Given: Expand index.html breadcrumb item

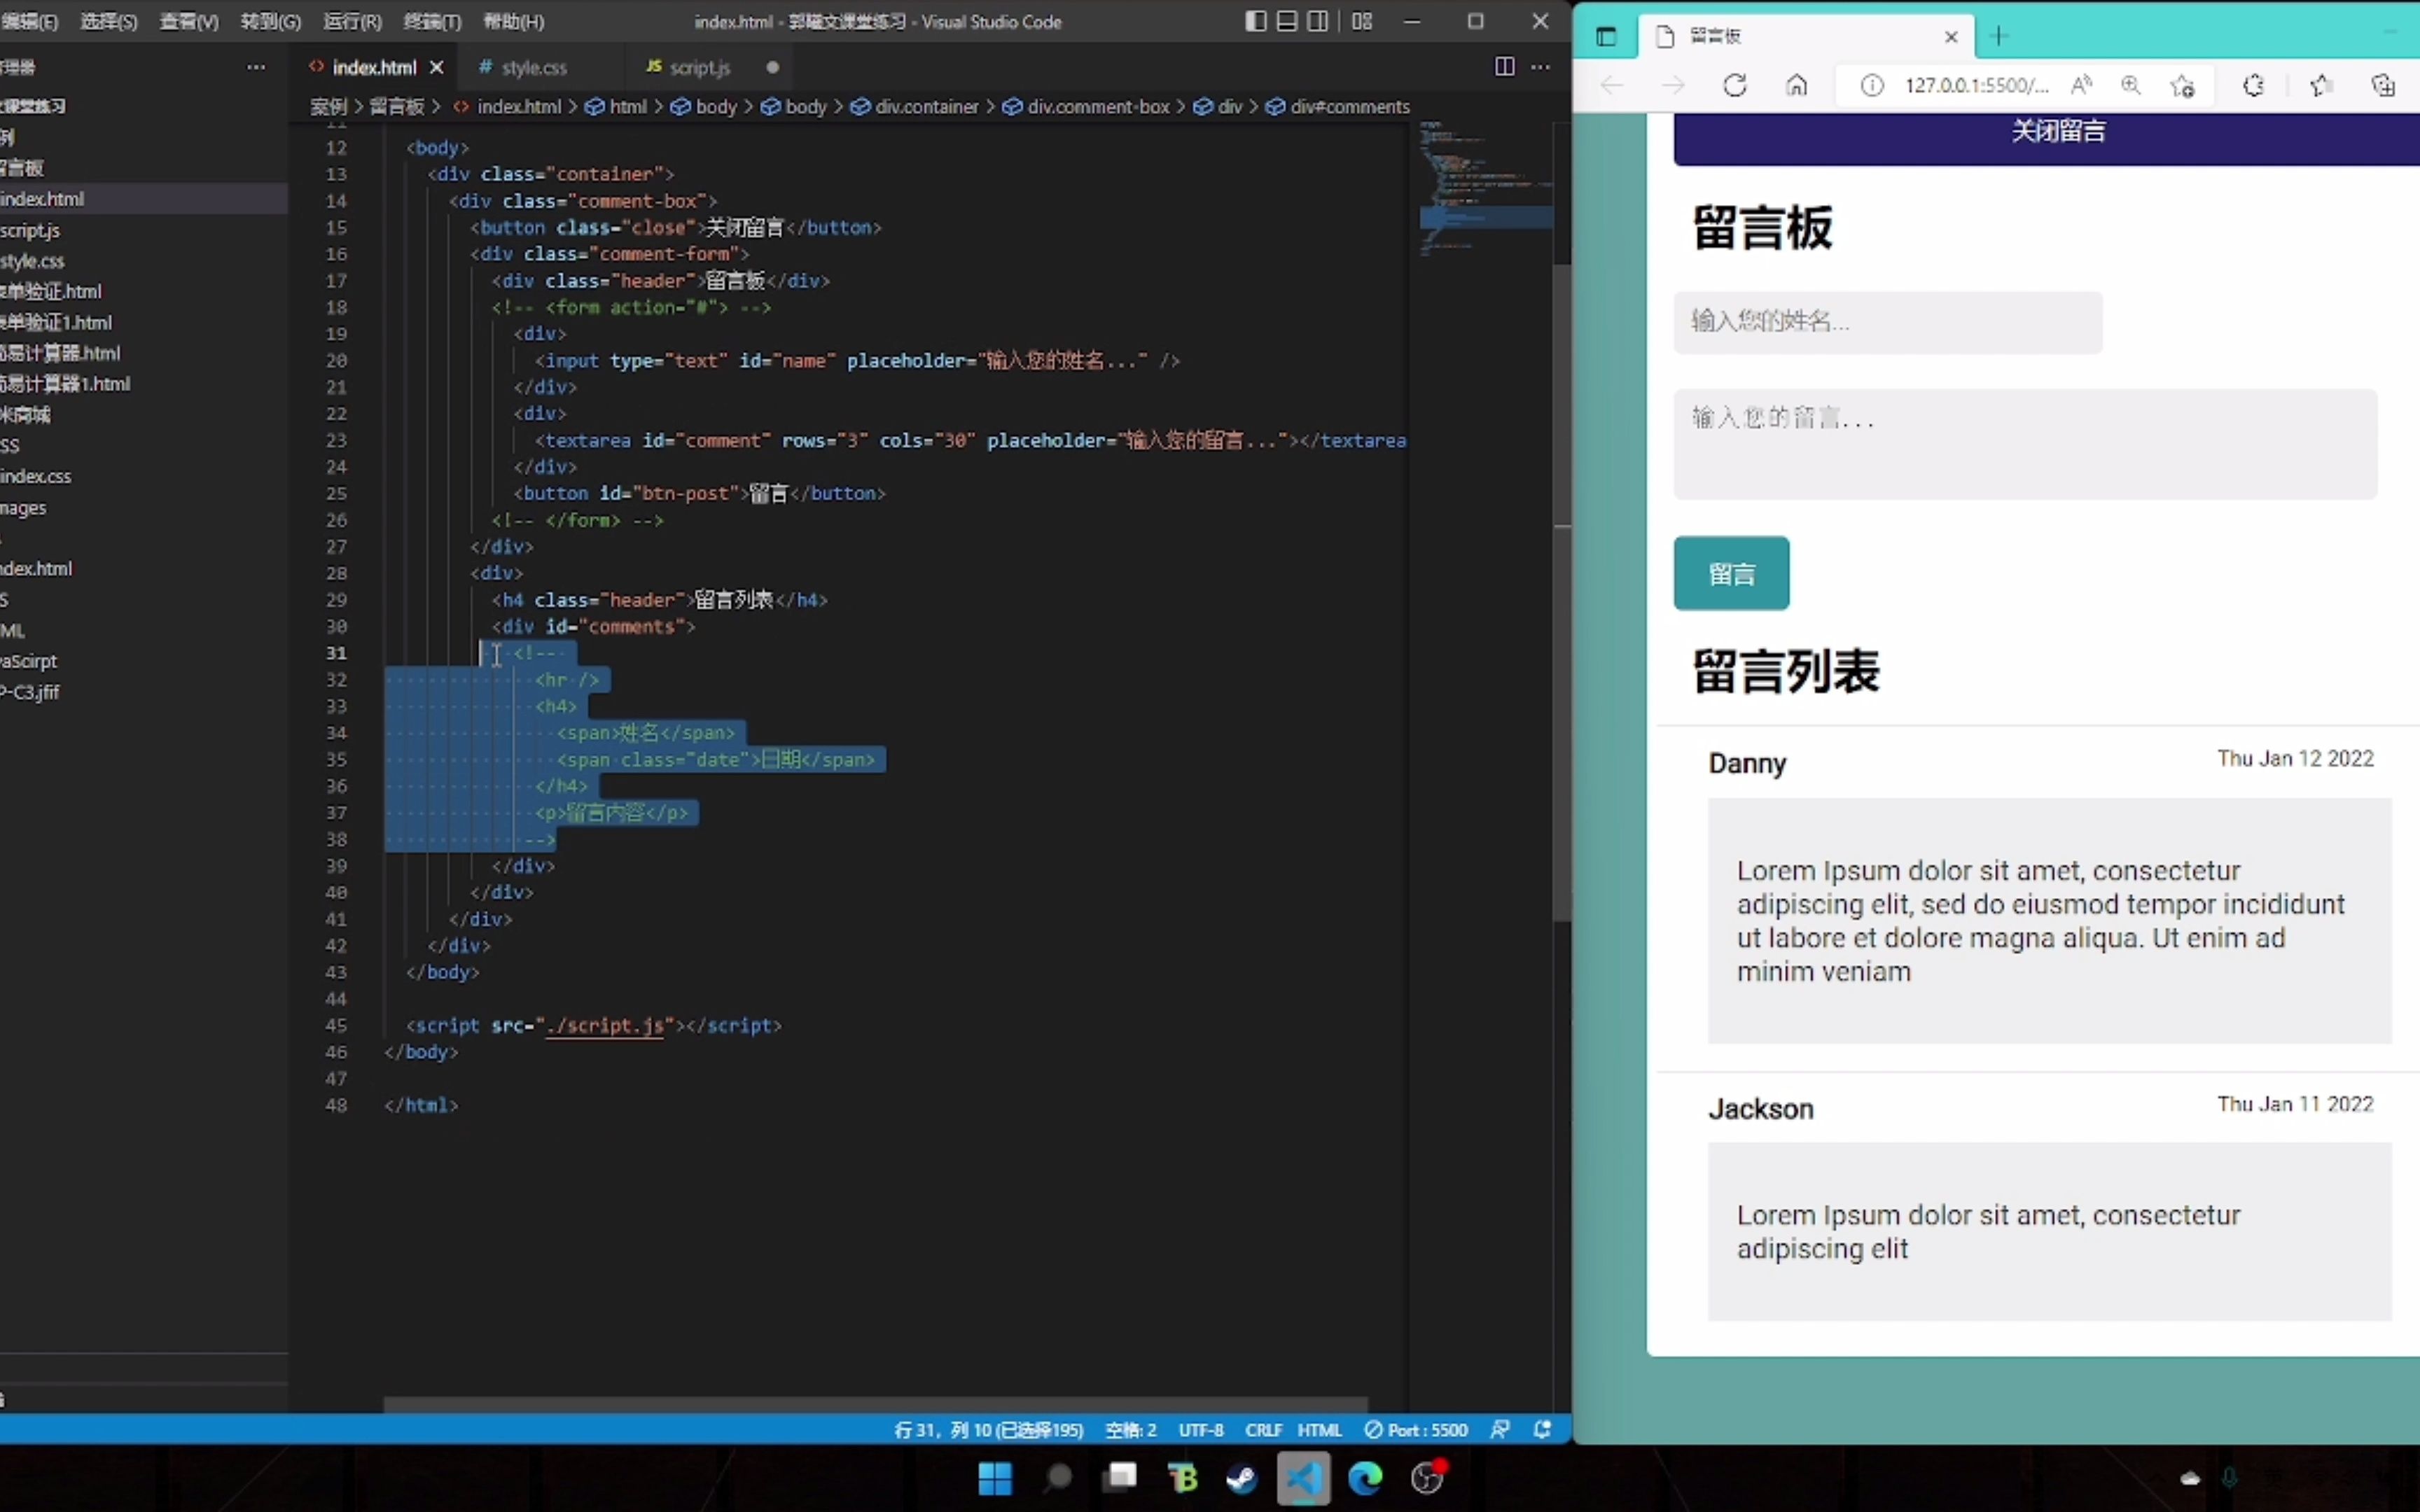Looking at the screenshot, I should pos(508,106).
